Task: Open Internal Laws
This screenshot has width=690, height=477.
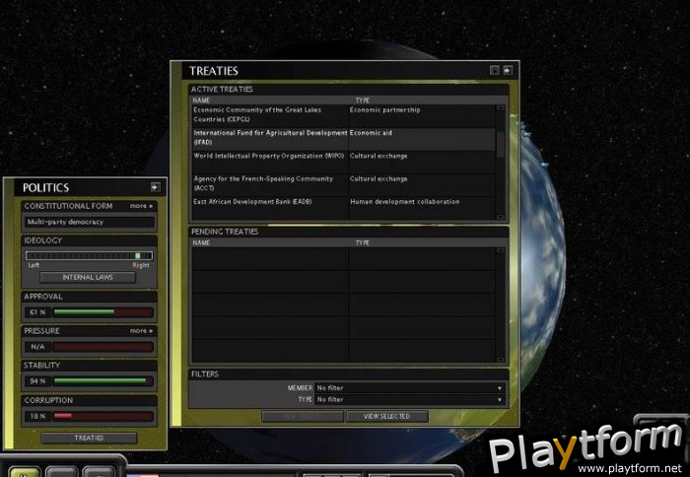Action: pos(88,277)
